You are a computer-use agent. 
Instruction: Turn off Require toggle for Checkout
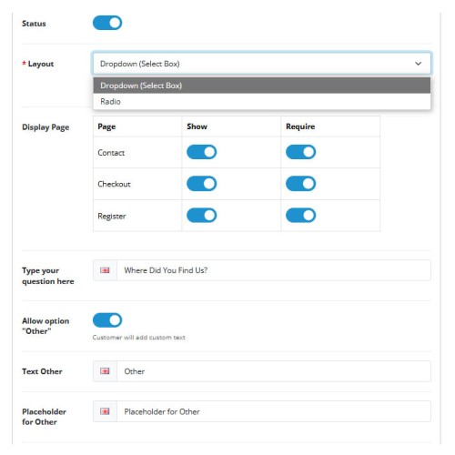300,184
